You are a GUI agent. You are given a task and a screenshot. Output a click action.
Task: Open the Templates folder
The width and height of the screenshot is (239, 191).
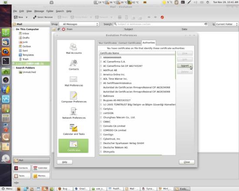(x=28, y=55)
